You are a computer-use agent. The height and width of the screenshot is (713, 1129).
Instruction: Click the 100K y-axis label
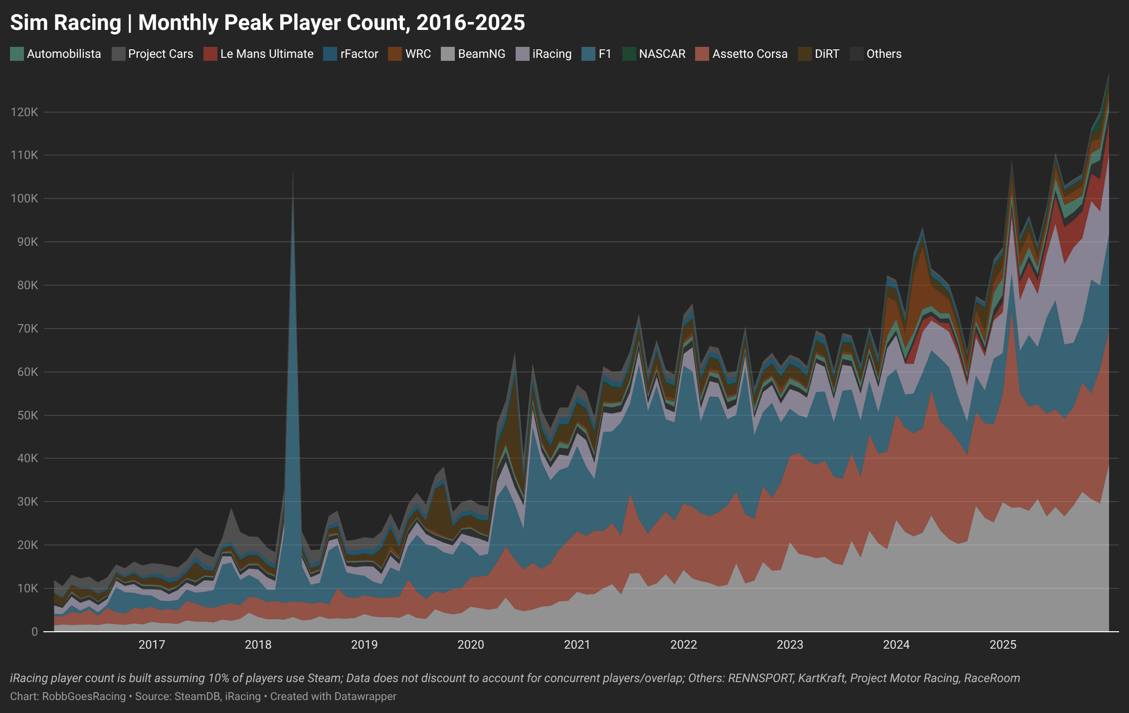pos(24,198)
